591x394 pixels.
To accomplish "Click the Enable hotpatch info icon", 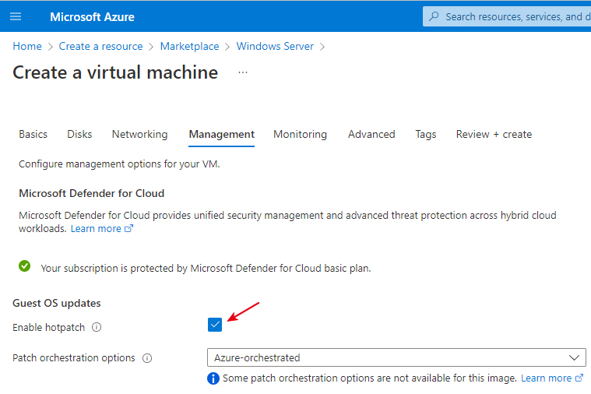I will point(97,328).
